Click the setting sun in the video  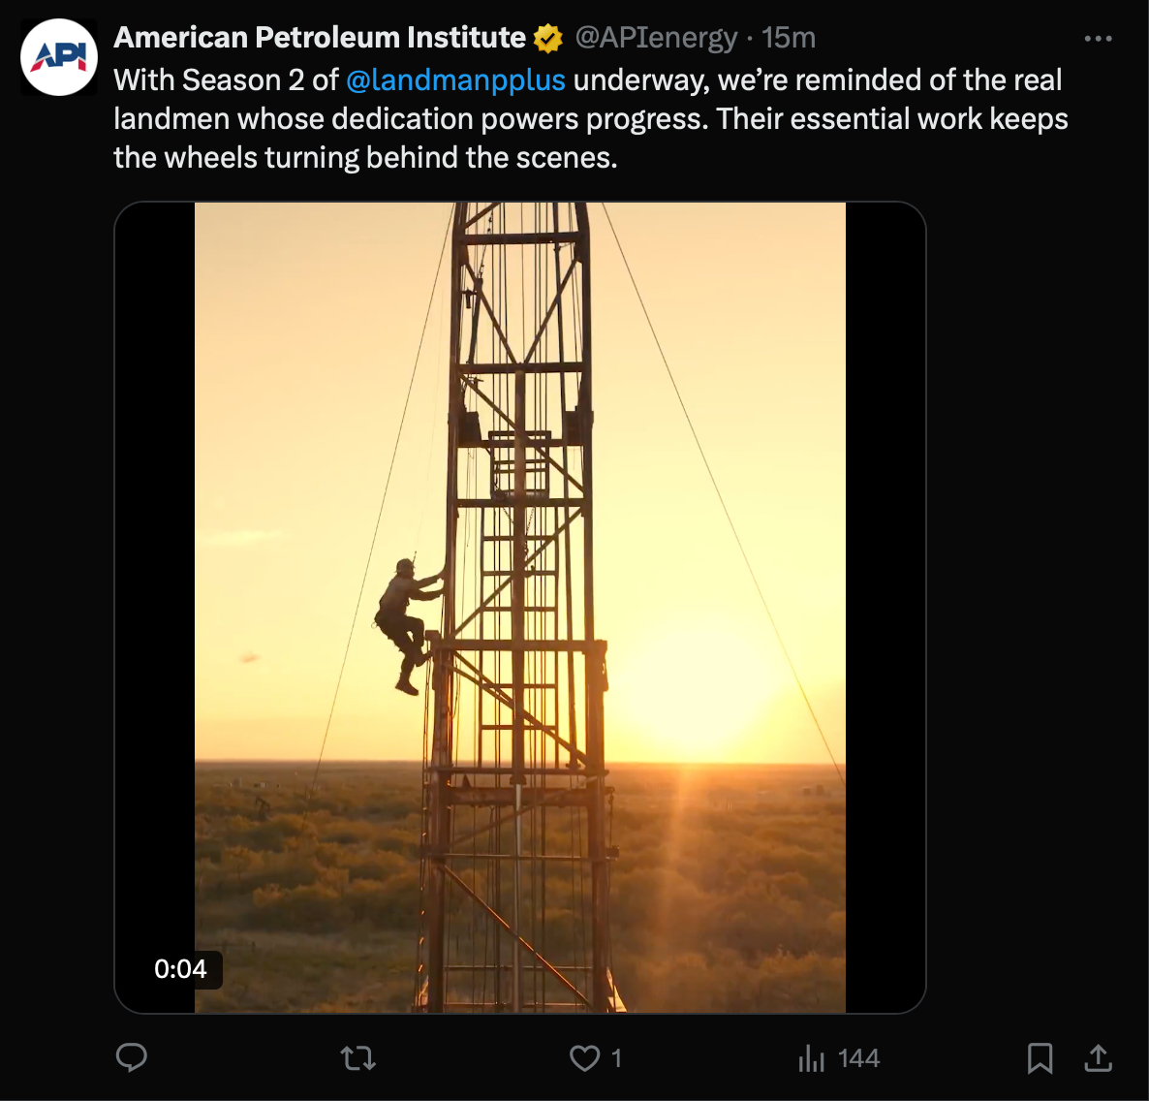coord(699,706)
